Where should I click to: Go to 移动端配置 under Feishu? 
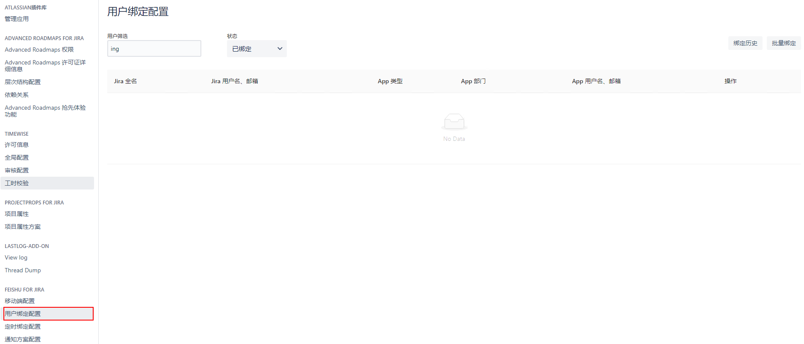20,301
